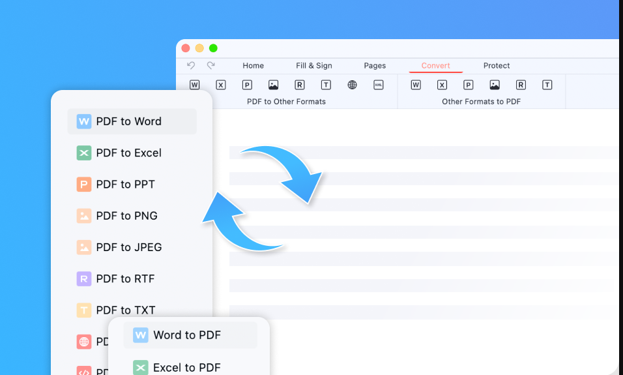Open the Home tab
Image resolution: width=623 pixels, height=375 pixels.
tap(253, 66)
